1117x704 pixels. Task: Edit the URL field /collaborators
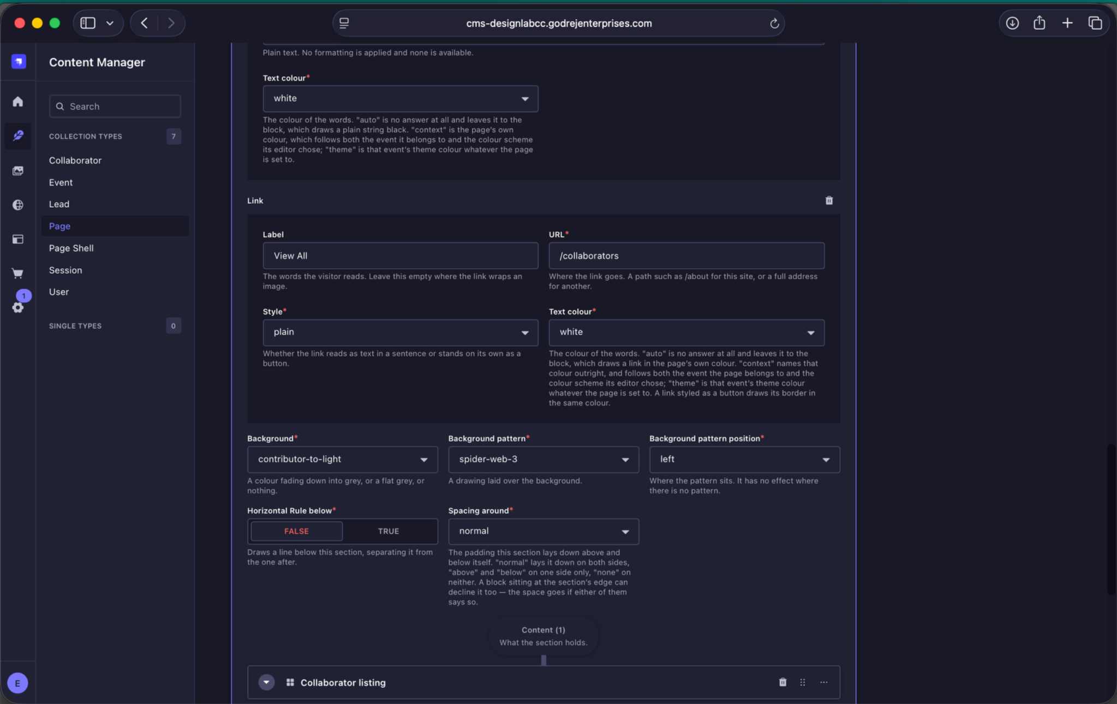686,256
